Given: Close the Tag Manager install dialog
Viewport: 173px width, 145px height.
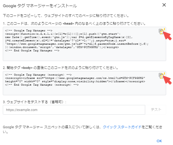Looking at the screenshot, I should pyautogui.click(x=164, y=5).
